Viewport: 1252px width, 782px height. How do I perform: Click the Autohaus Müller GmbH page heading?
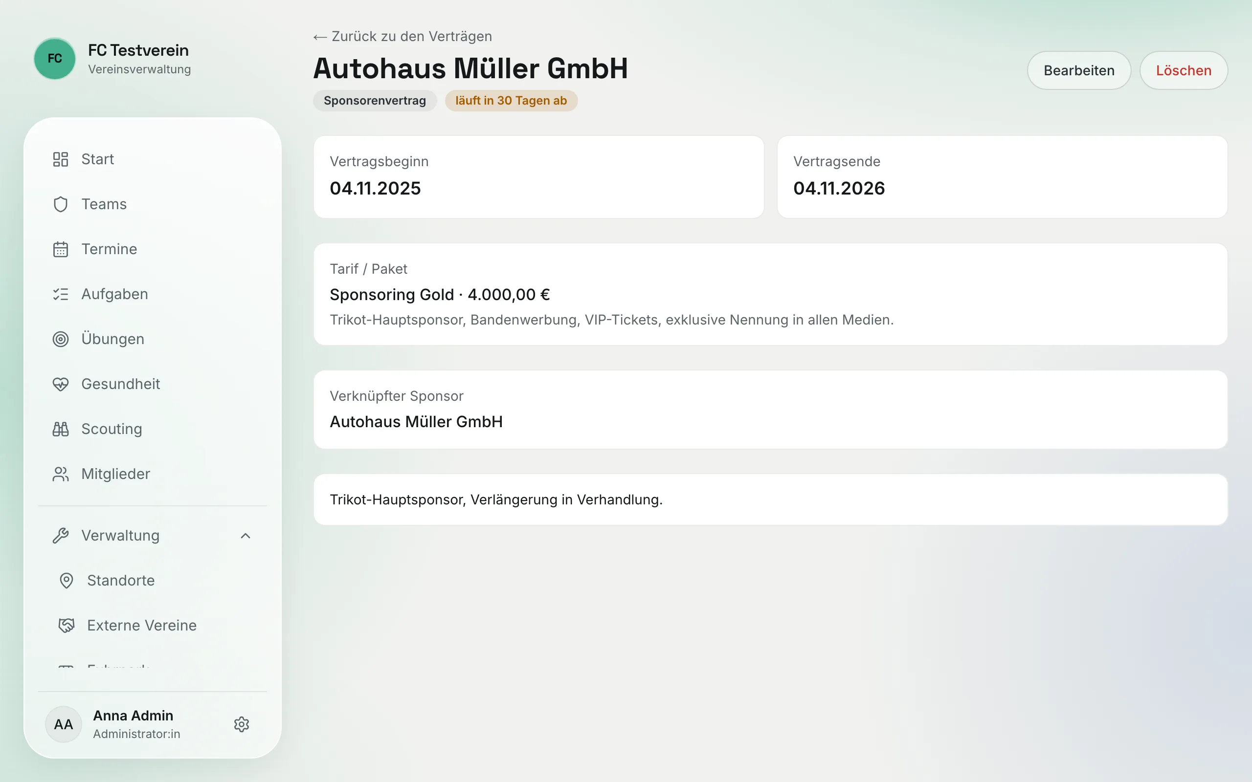tap(470, 68)
